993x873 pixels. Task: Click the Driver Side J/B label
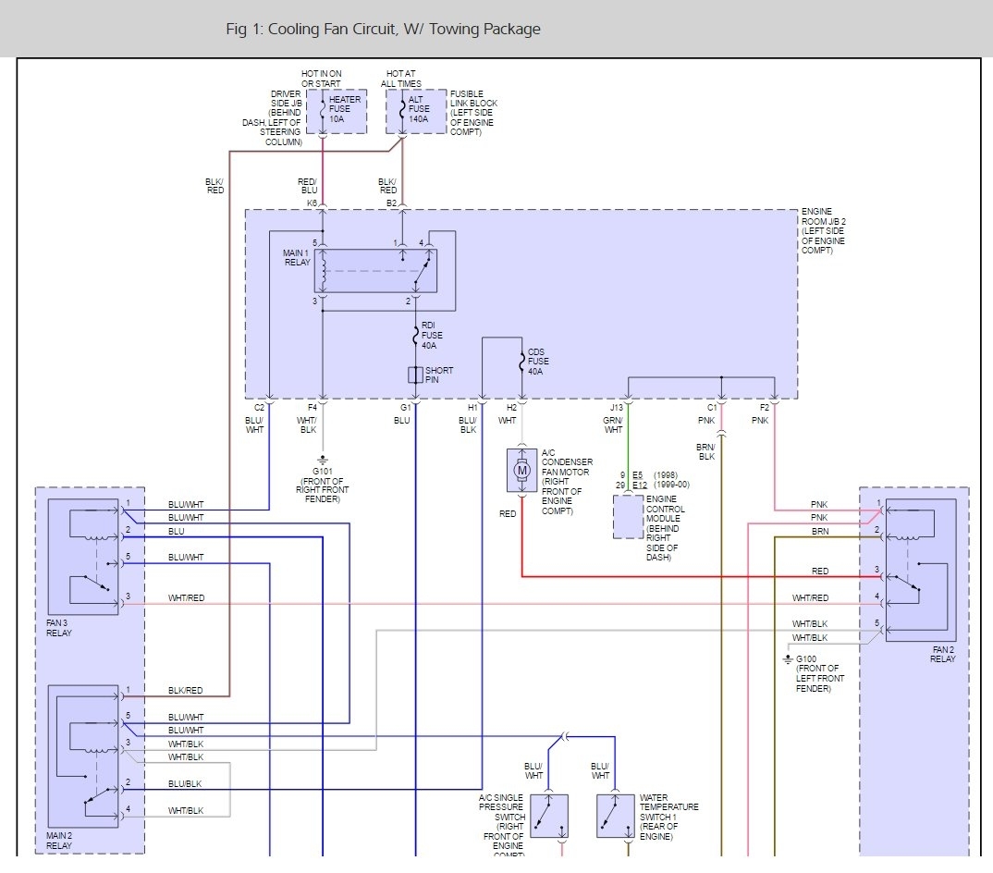(x=286, y=117)
